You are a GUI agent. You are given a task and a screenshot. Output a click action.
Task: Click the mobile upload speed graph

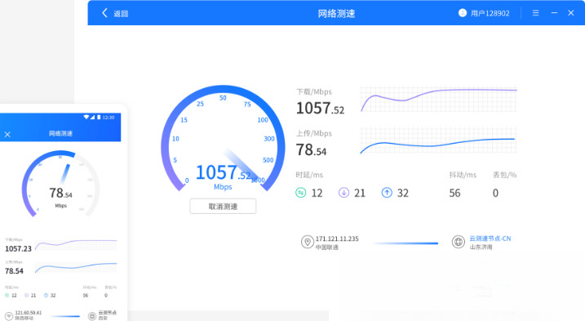(x=76, y=268)
